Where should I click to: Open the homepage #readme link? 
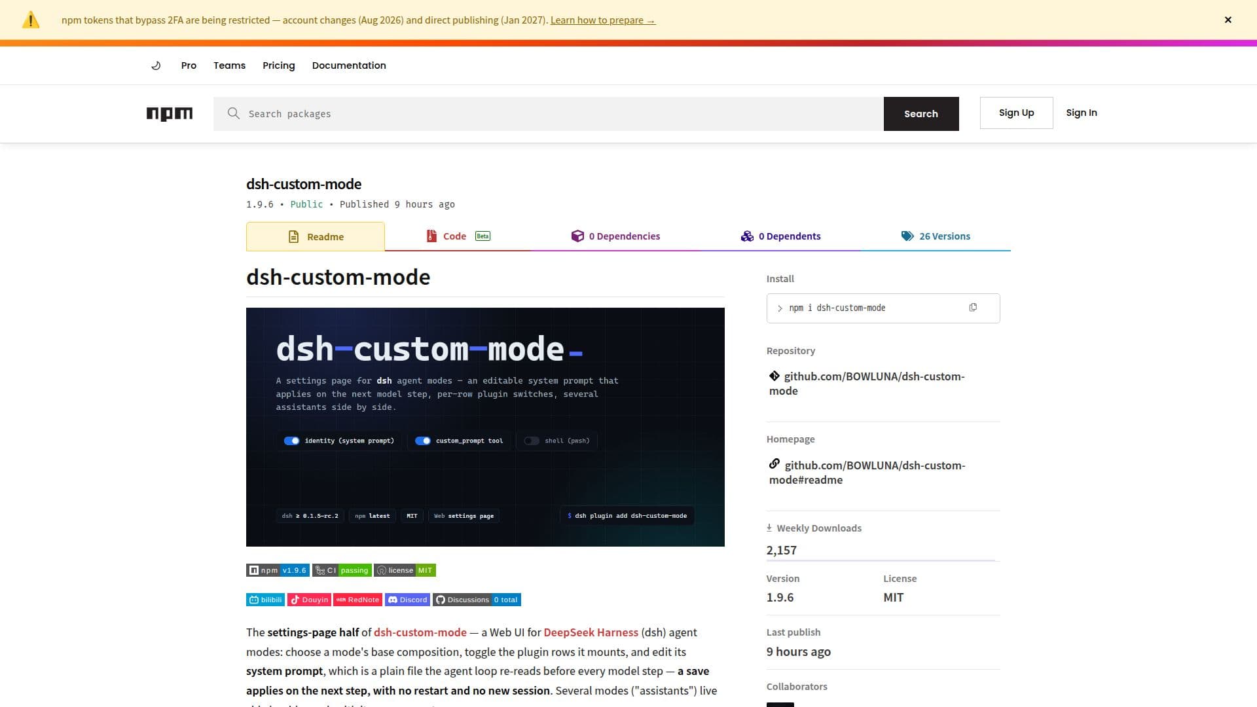pyautogui.click(x=867, y=473)
